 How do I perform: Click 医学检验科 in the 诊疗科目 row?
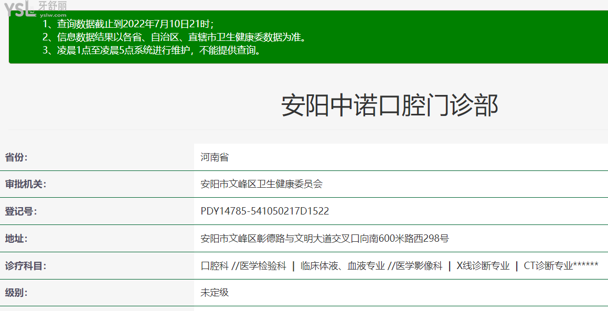[263, 265]
